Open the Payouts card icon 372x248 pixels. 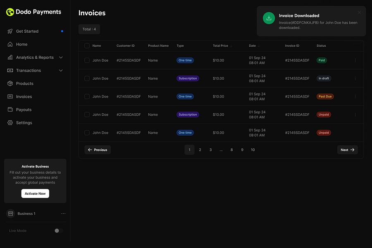coord(10,110)
